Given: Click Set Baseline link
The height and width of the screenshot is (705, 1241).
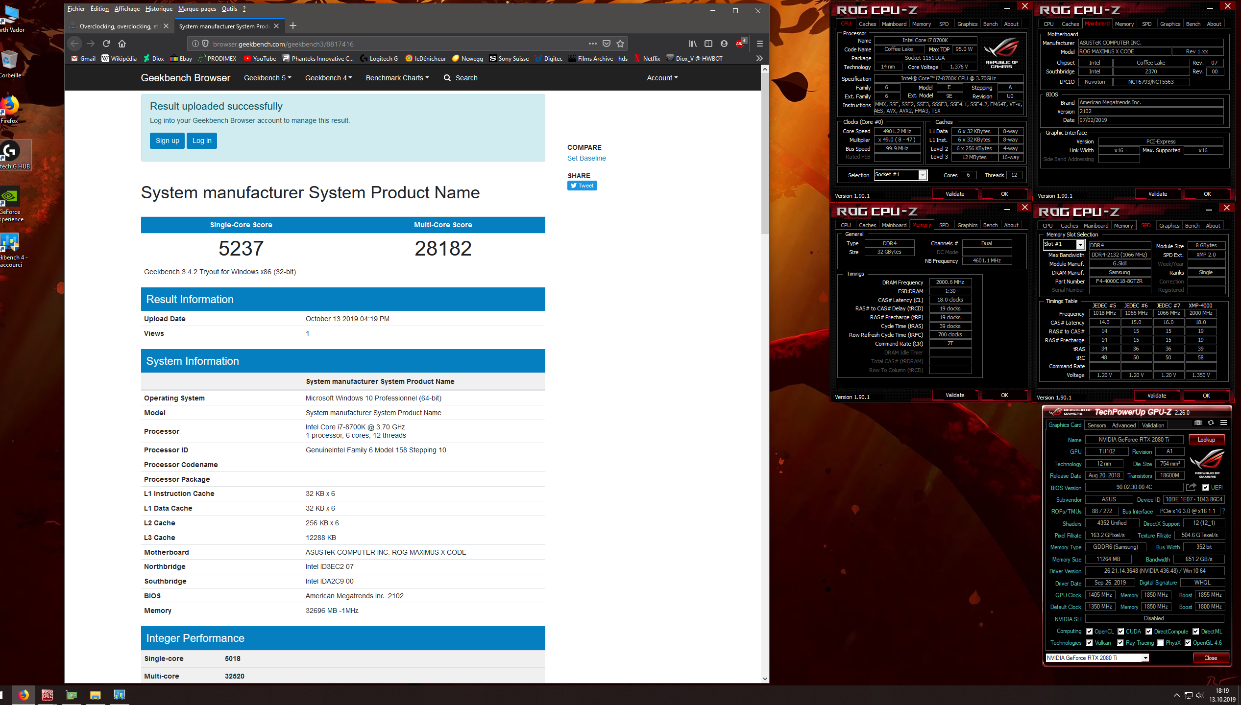Looking at the screenshot, I should (x=586, y=158).
